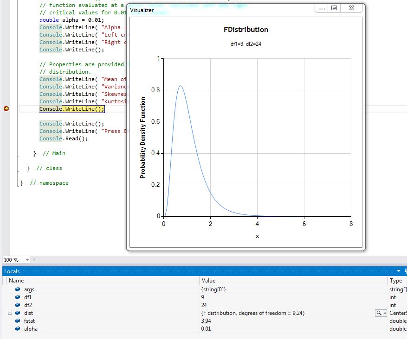Click the horizontal scrollbar left arrow

[x=34, y=260]
